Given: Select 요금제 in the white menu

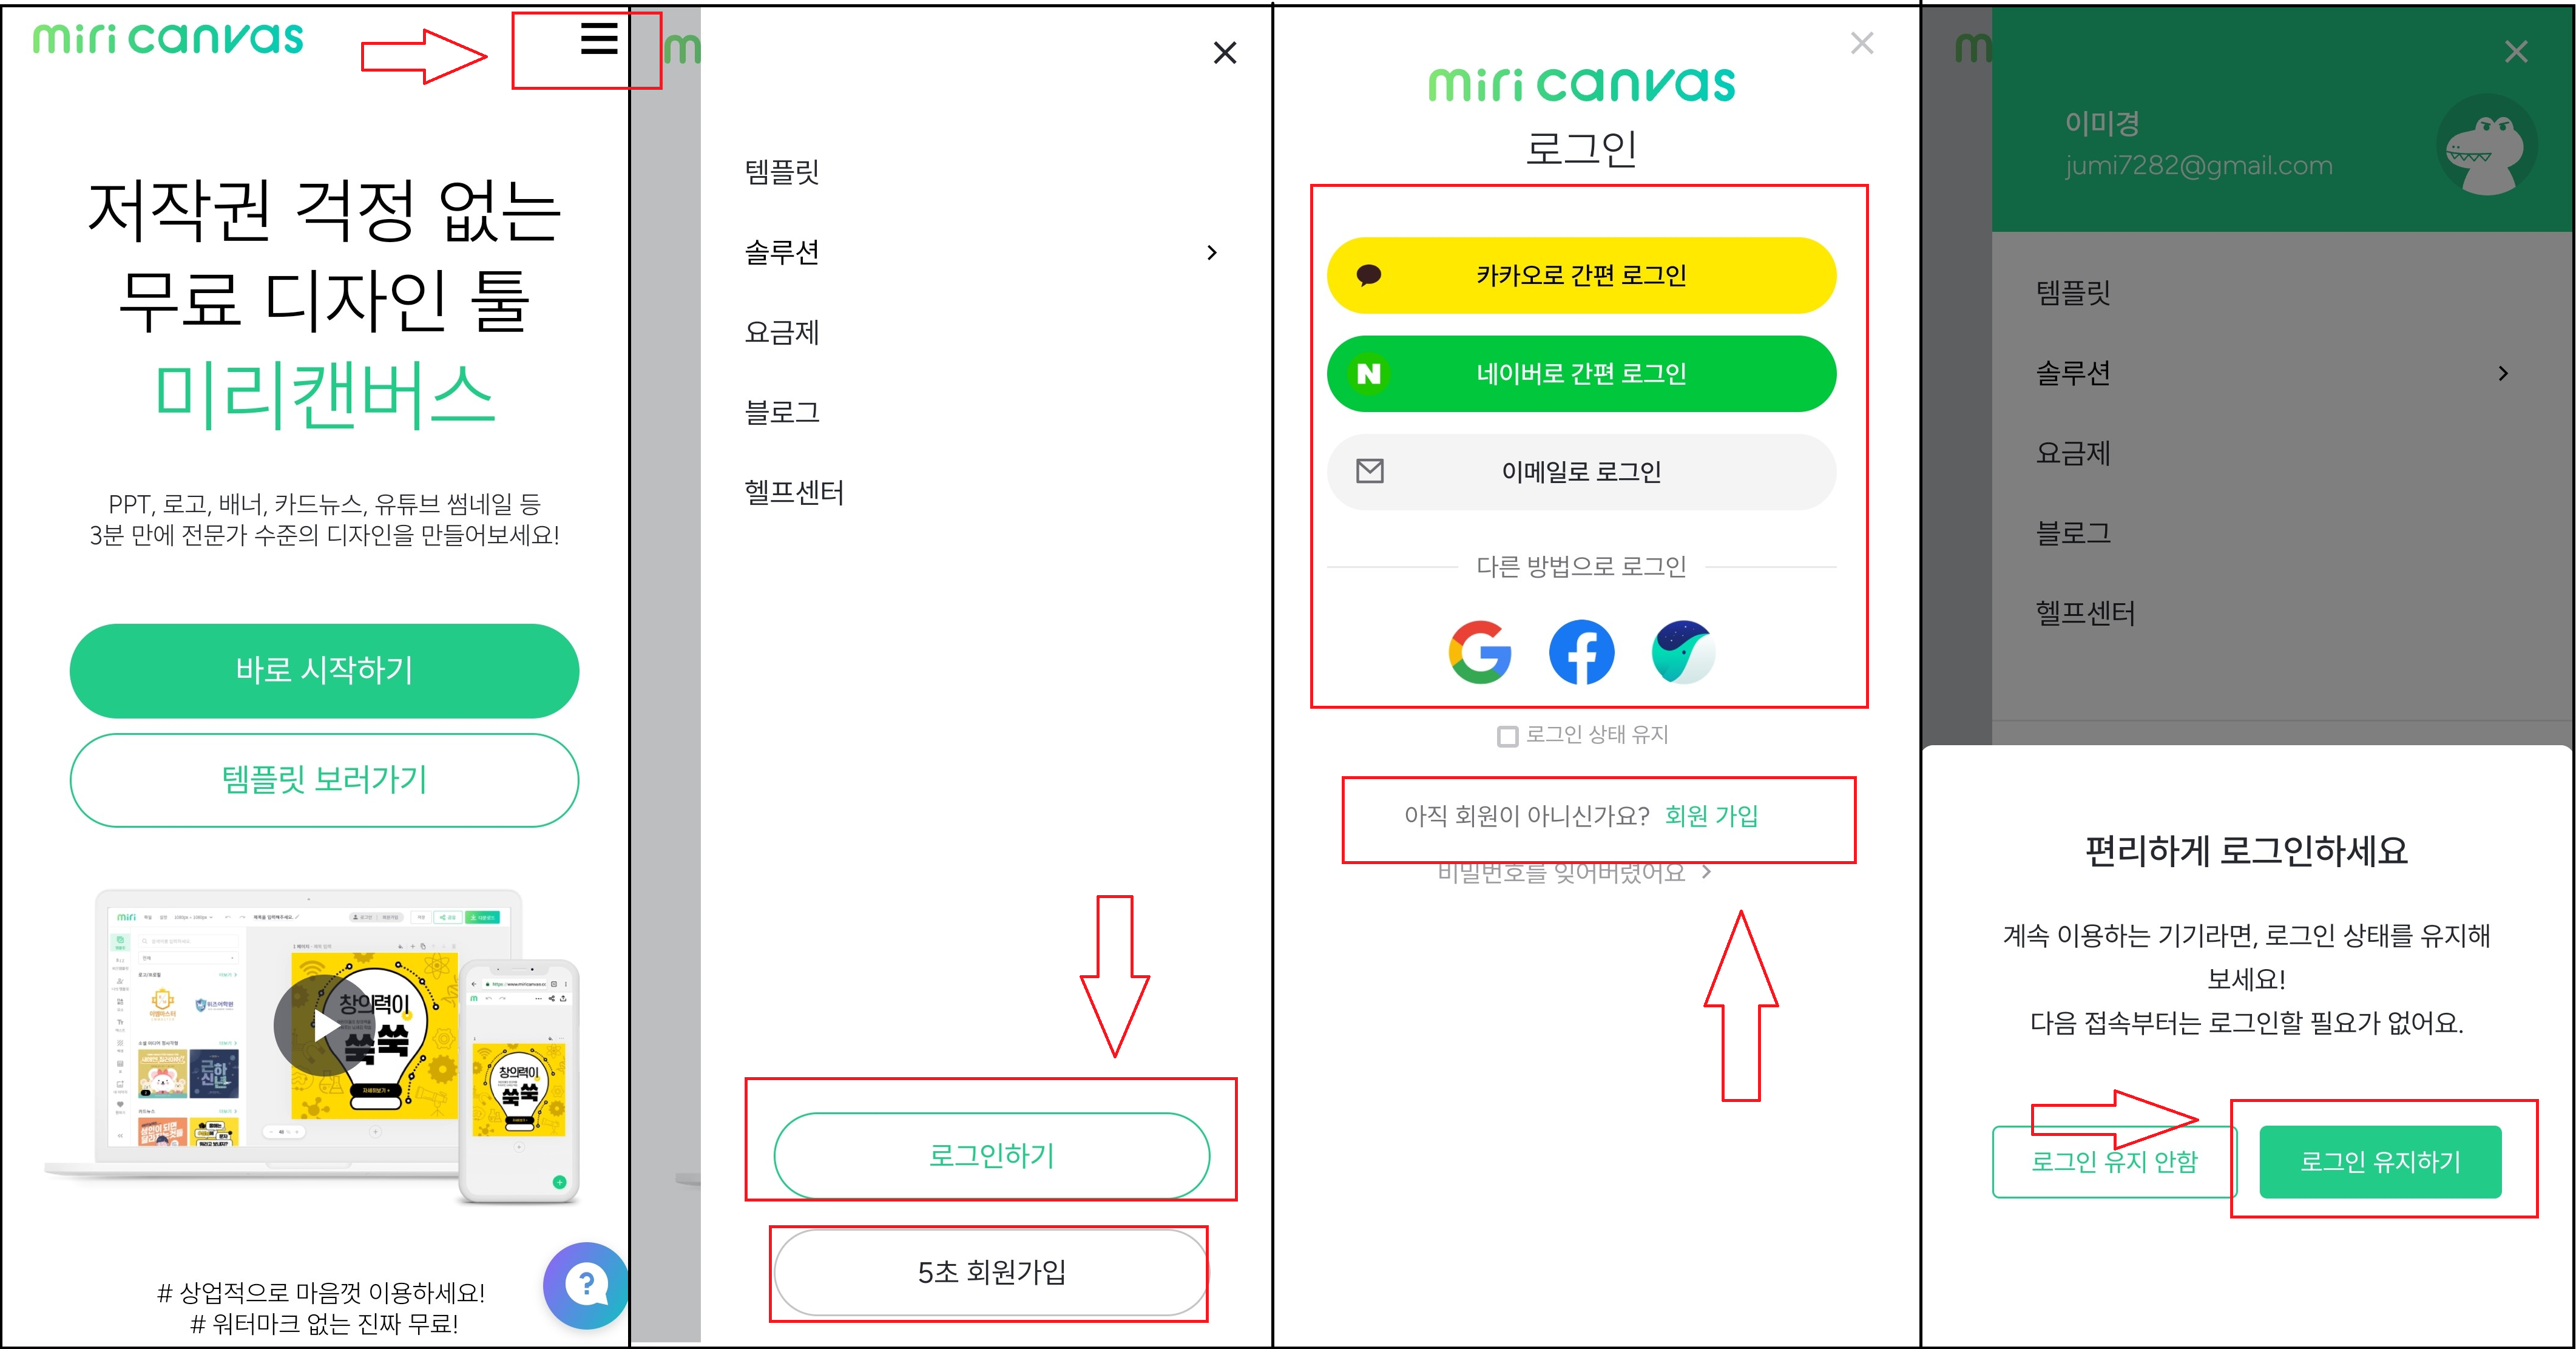Looking at the screenshot, I should (782, 332).
